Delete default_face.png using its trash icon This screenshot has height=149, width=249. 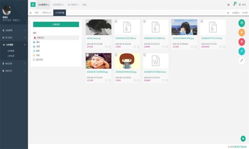pyautogui.click(x=110, y=47)
